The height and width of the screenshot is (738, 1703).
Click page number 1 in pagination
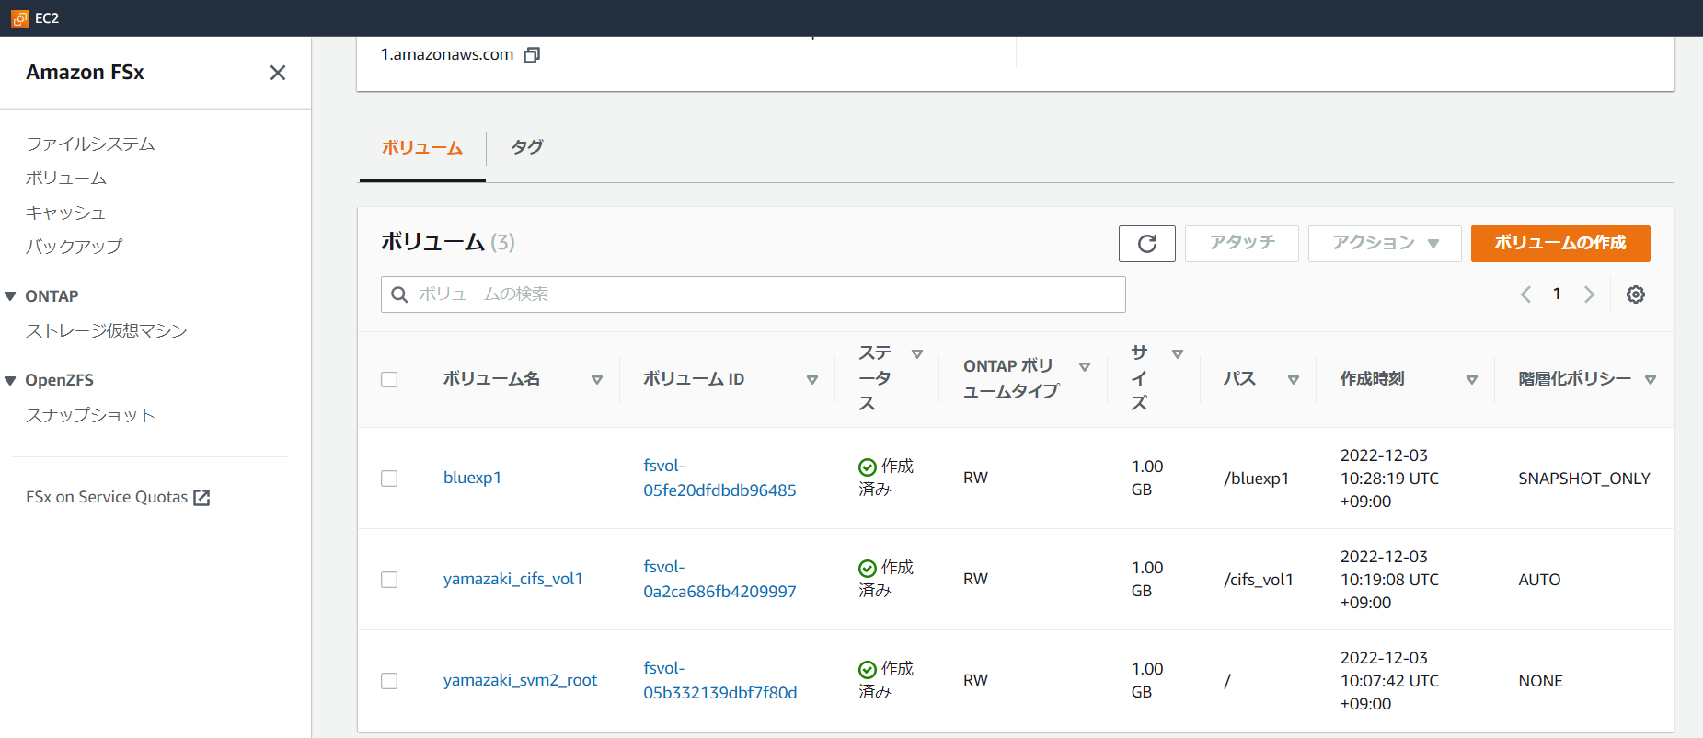pyautogui.click(x=1557, y=294)
